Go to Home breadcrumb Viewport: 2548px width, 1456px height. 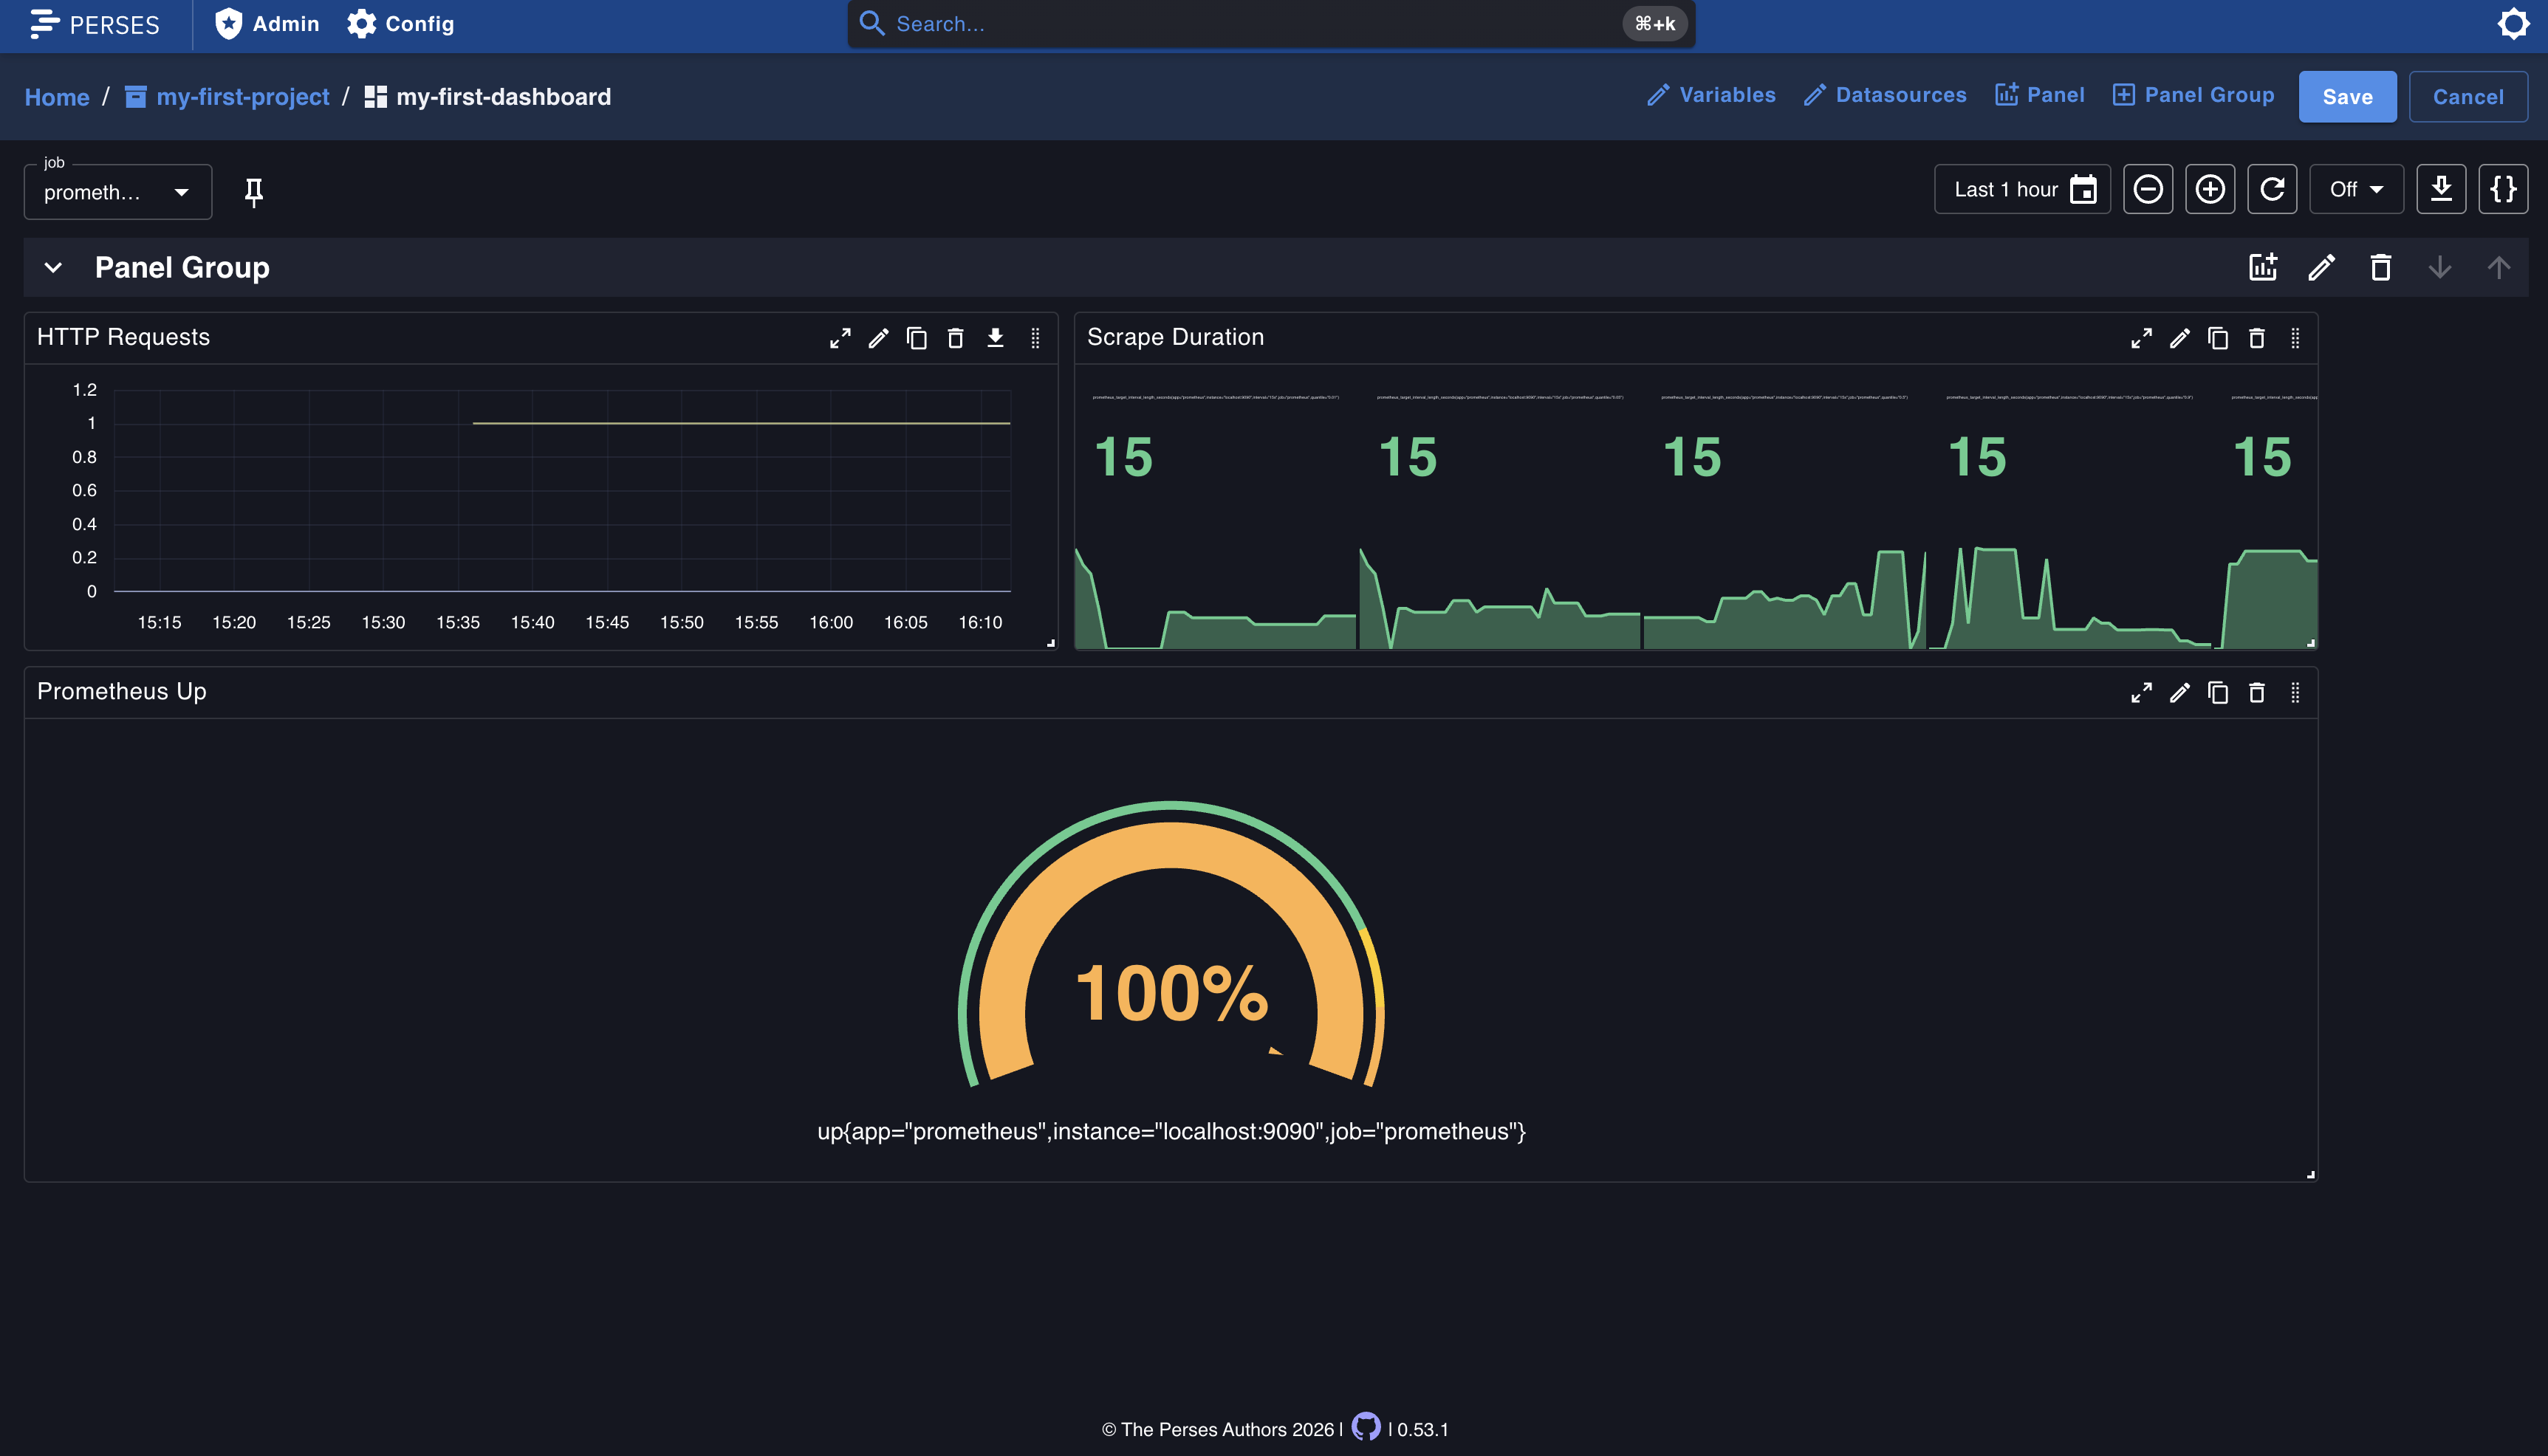[57, 97]
